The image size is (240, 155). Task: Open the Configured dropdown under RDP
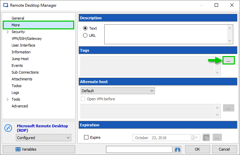tap(44, 138)
